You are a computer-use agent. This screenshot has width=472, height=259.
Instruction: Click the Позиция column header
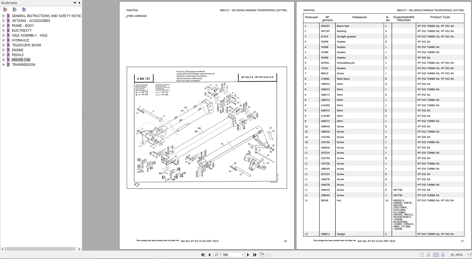click(311, 17)
